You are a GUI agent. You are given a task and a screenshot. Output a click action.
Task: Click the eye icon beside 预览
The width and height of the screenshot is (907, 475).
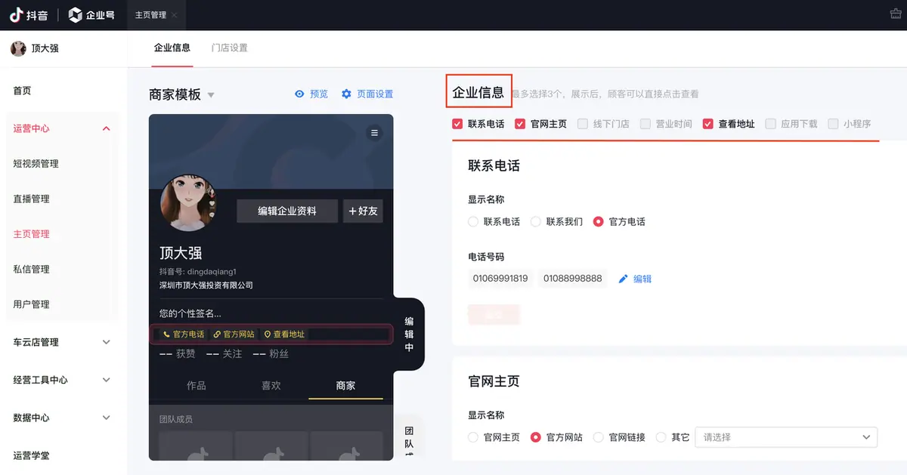300,94
